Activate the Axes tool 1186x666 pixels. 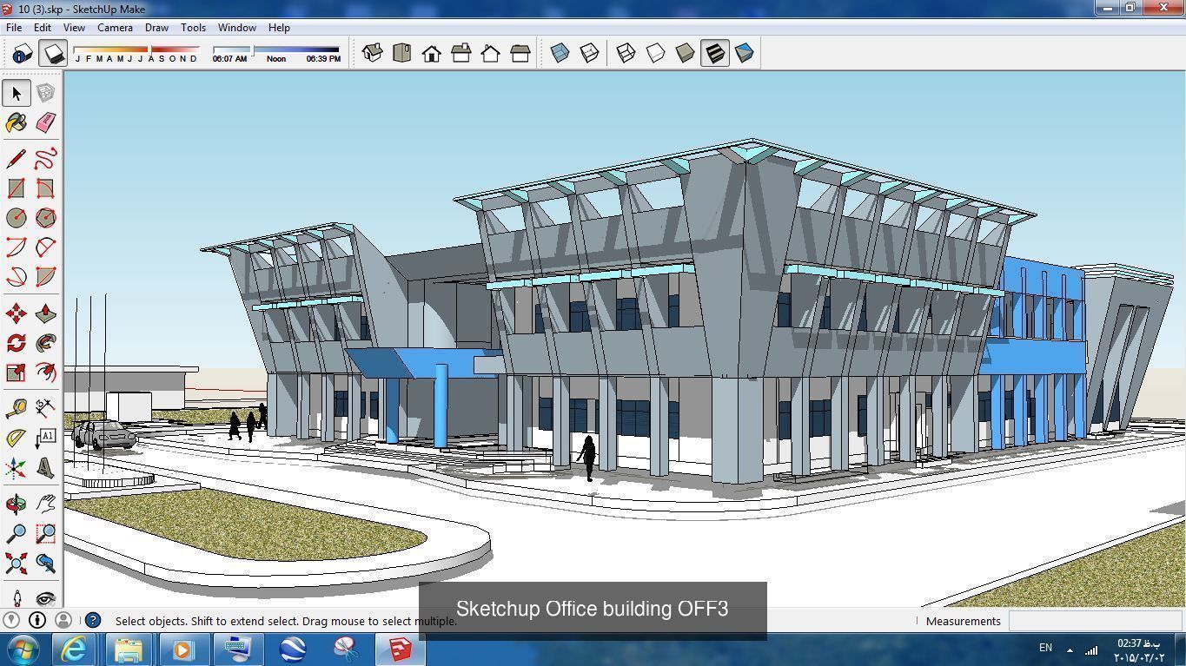point(16,469)
